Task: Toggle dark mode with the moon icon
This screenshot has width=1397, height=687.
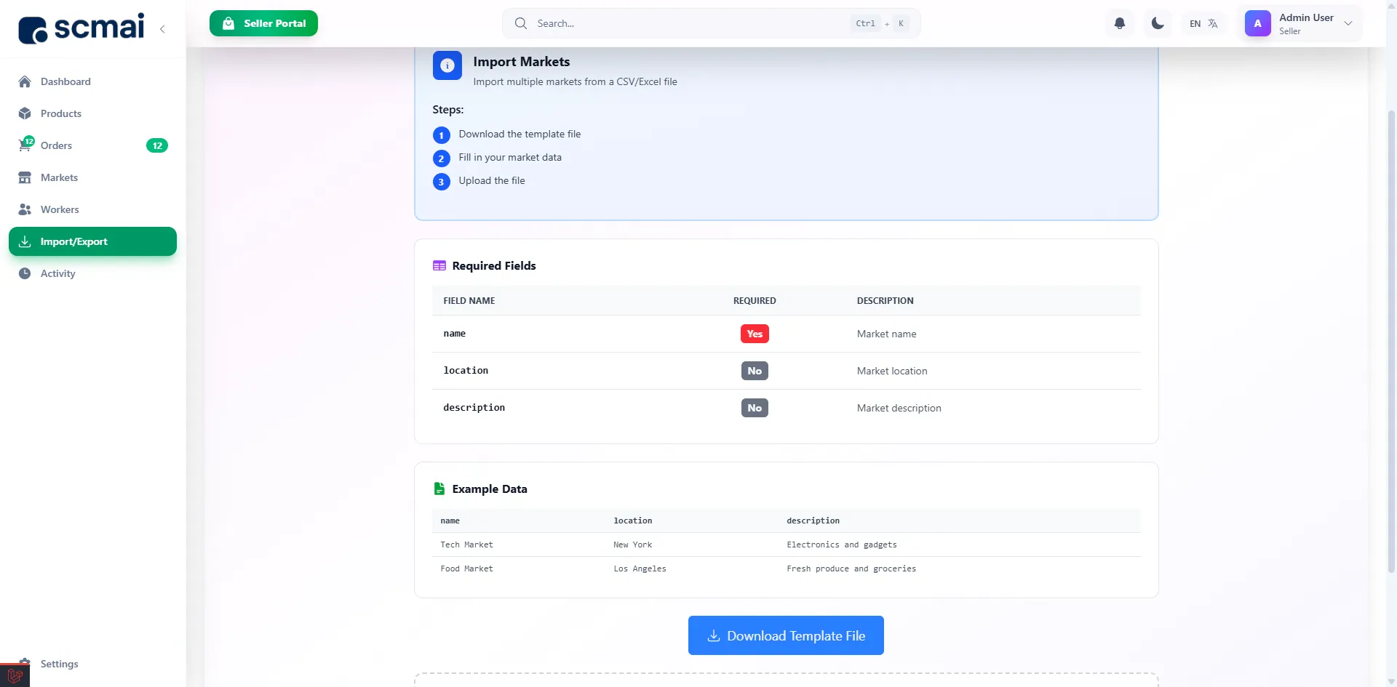Action: pyautogui.click(x=1158, y=23)
